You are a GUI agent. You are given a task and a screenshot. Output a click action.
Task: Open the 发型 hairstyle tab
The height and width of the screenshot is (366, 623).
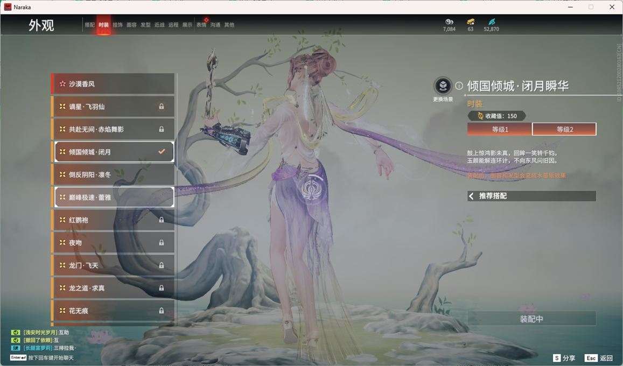coord(145,24)
